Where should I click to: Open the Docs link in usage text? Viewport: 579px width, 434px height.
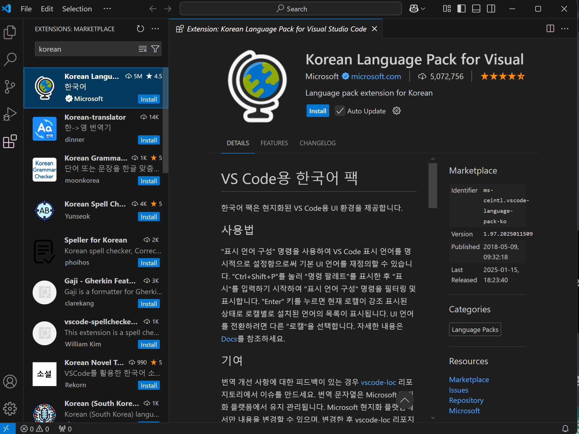tap(229, 339)
